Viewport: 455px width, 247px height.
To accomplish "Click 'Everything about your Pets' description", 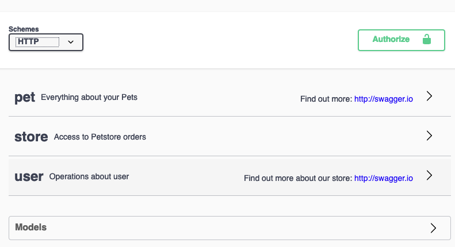I will tap(89, 98).
